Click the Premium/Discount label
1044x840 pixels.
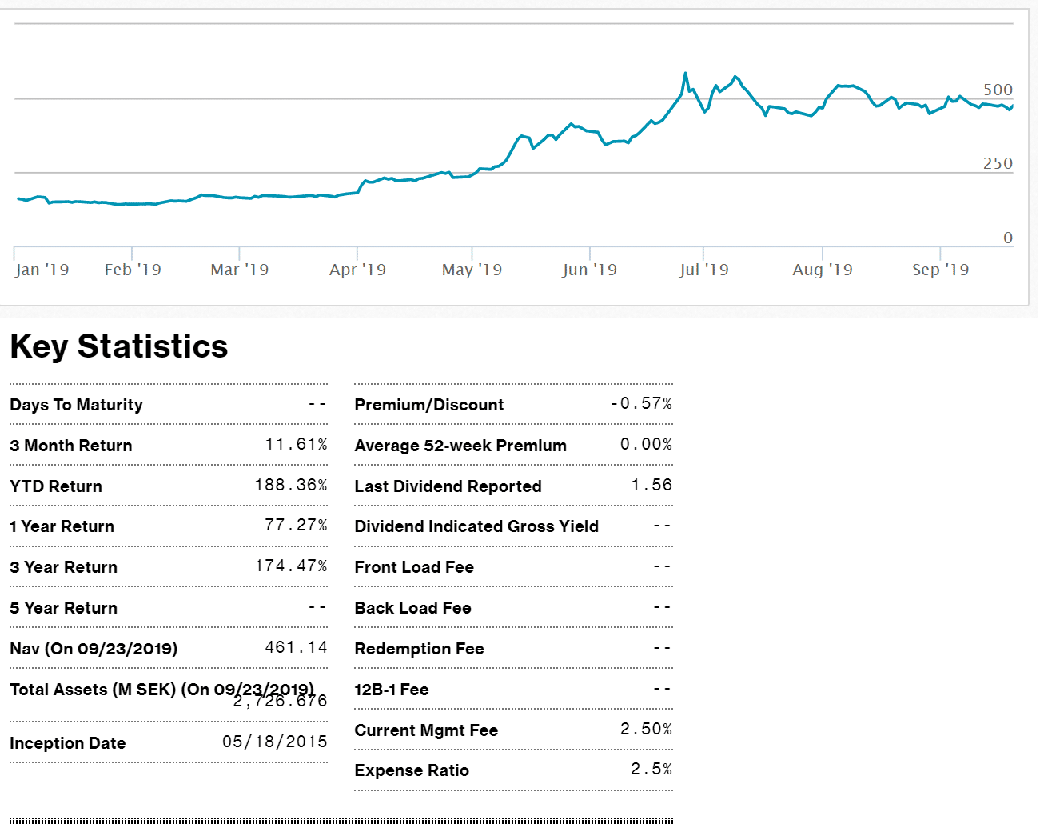(429, 405)
